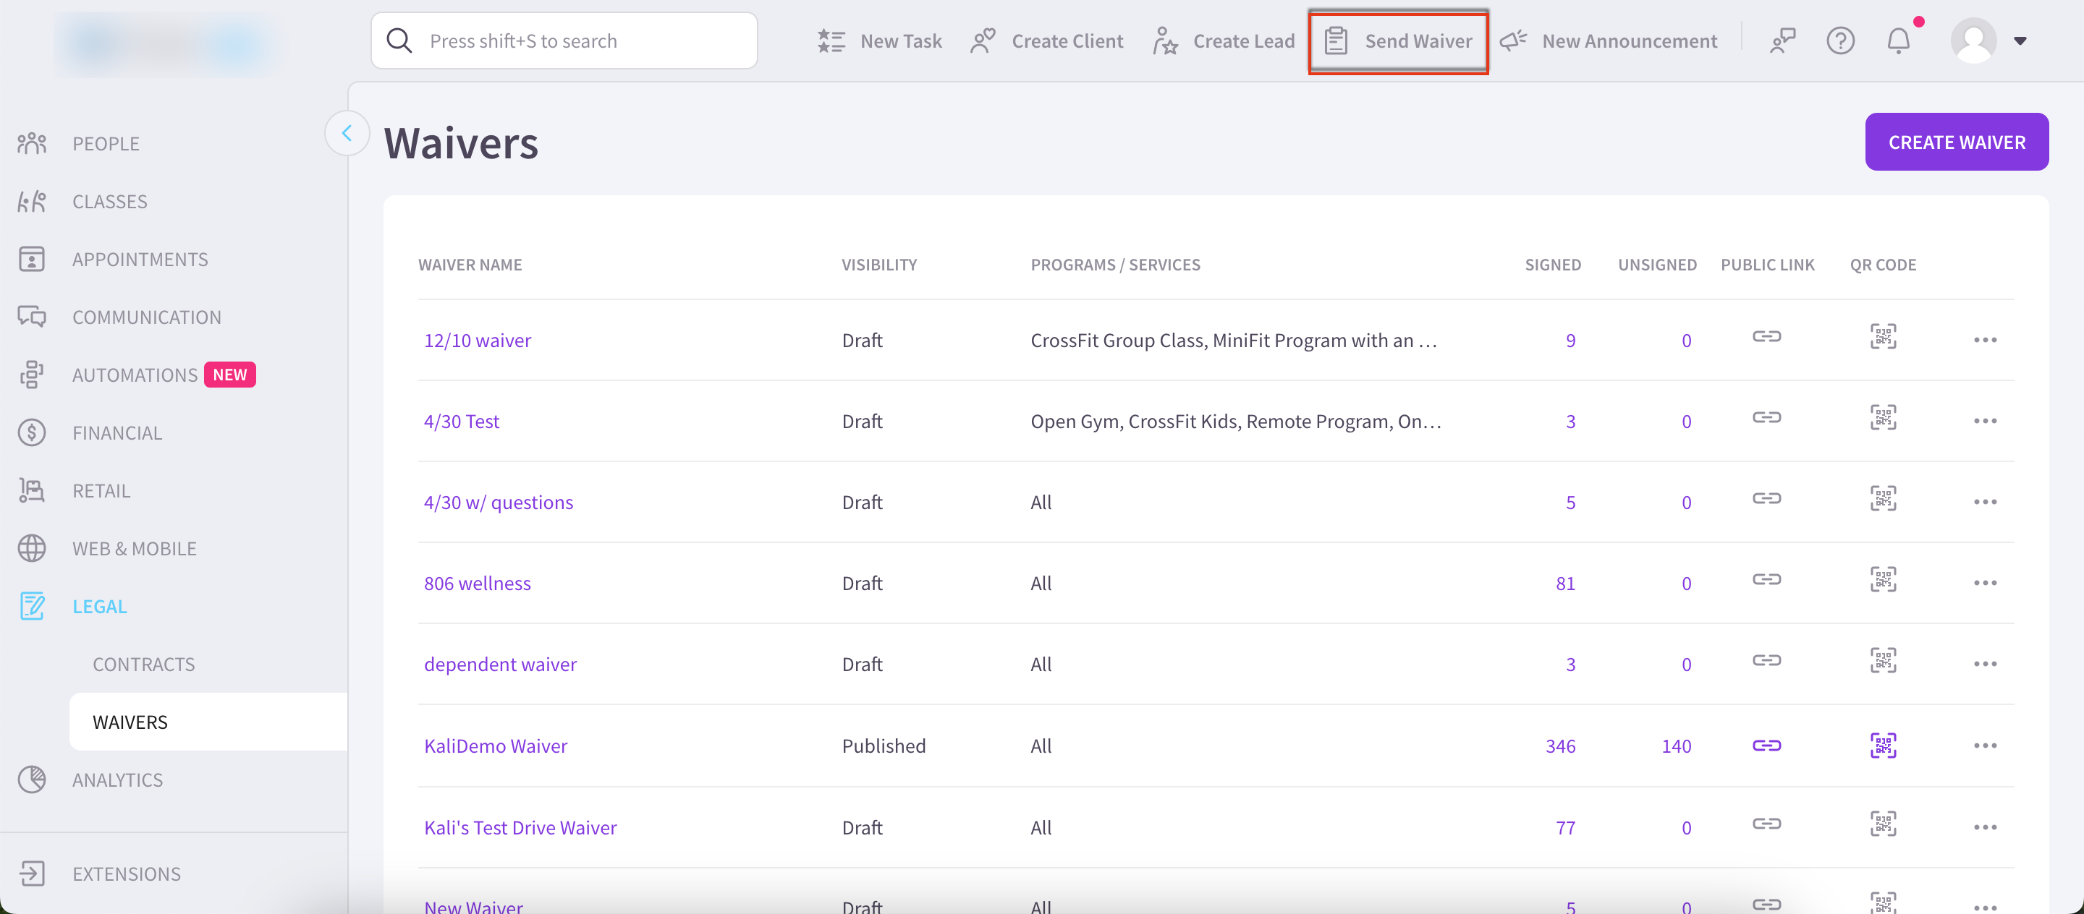Click the user avatar picture
Viewport: 2084px width, 914px height.
[1973, 40]
